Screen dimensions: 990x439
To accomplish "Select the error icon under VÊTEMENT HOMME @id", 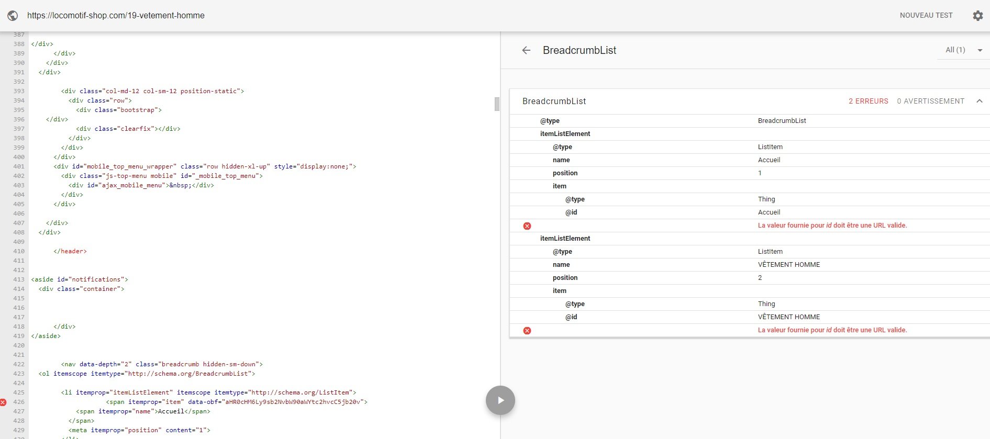I will (x=527, y=331).
